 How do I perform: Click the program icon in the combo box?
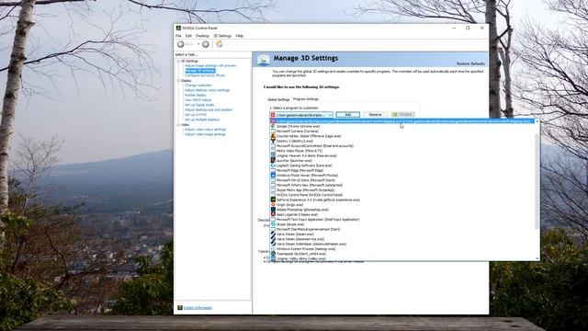273,115
